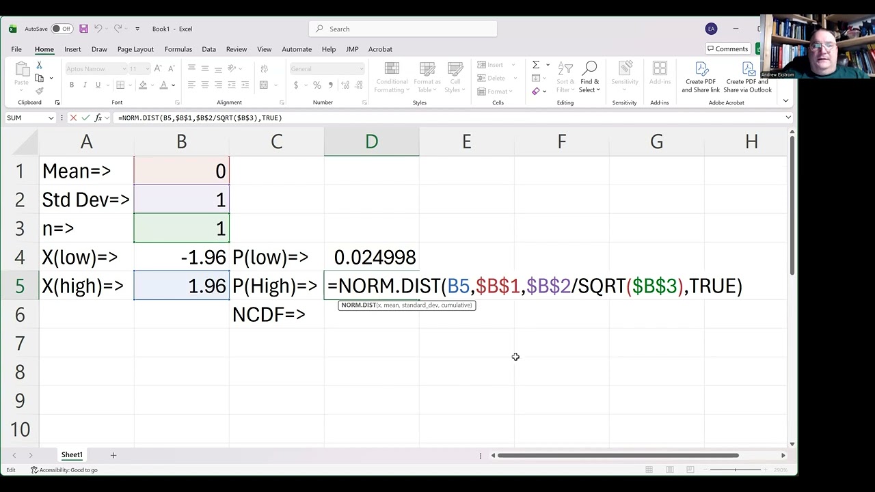Apply Top Align to the cell
Viewport: 875px width, 492px height.
[x=191, y=68]
